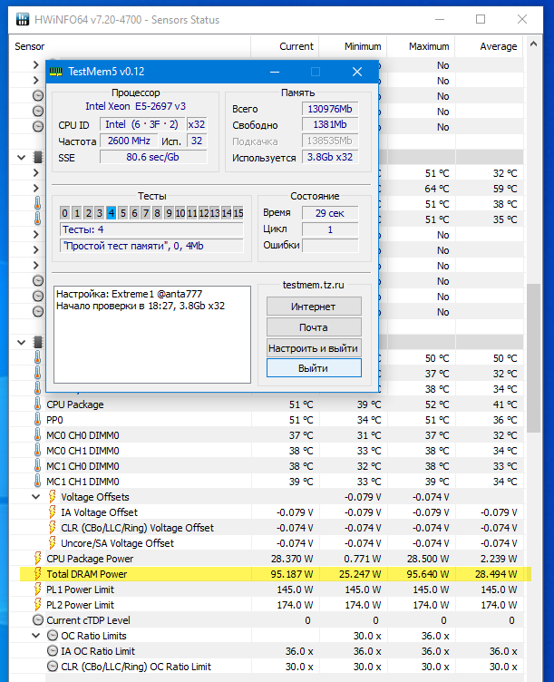Image resolution: width=554 pixels, height=682 pixels.
Task: Click Настроить и выйти button
Action: tap(314, 348)
